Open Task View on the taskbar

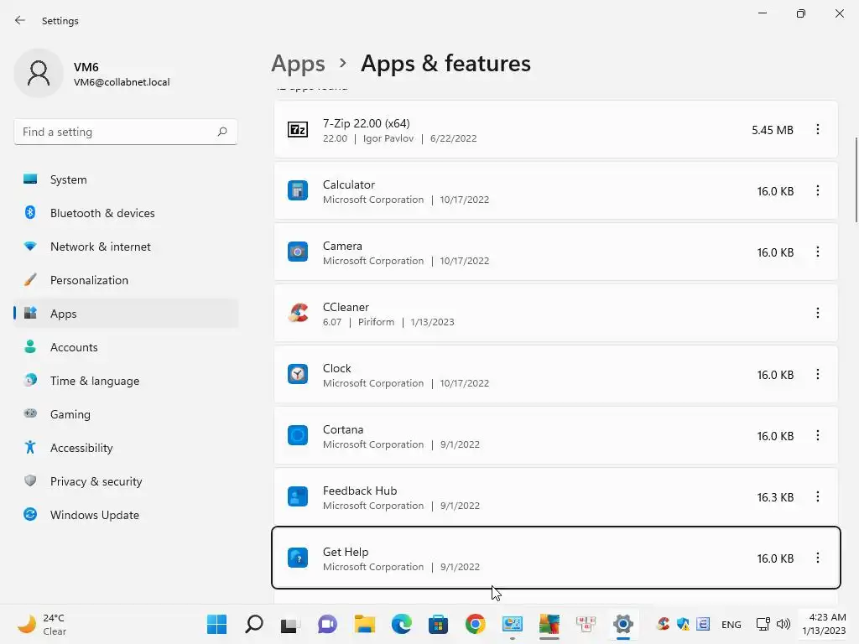pos(290,624)
